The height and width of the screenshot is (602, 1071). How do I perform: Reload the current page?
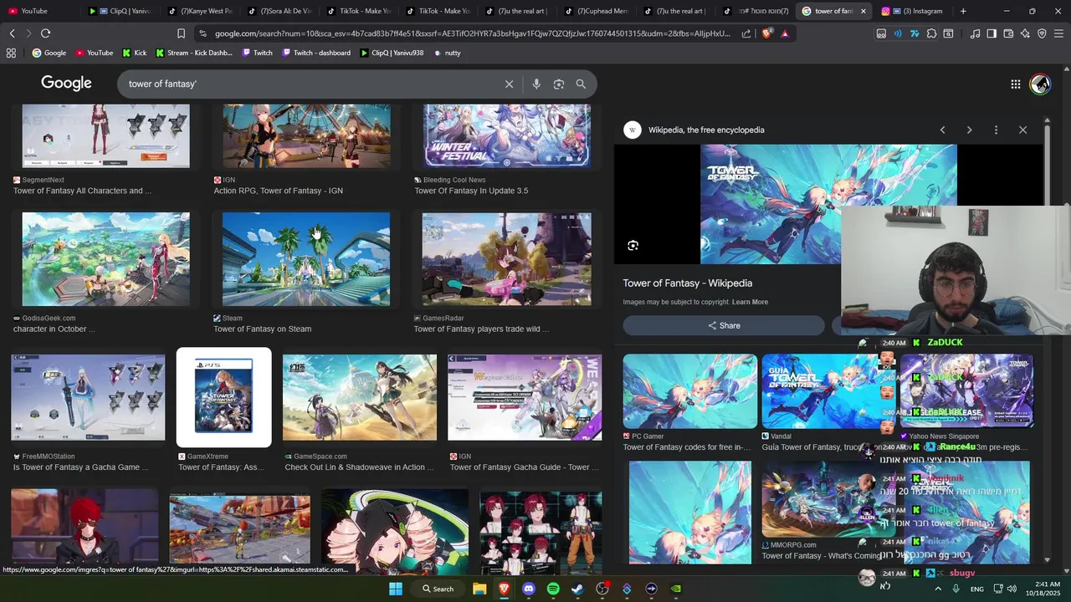pyautogui.click(x=45, y=33)
